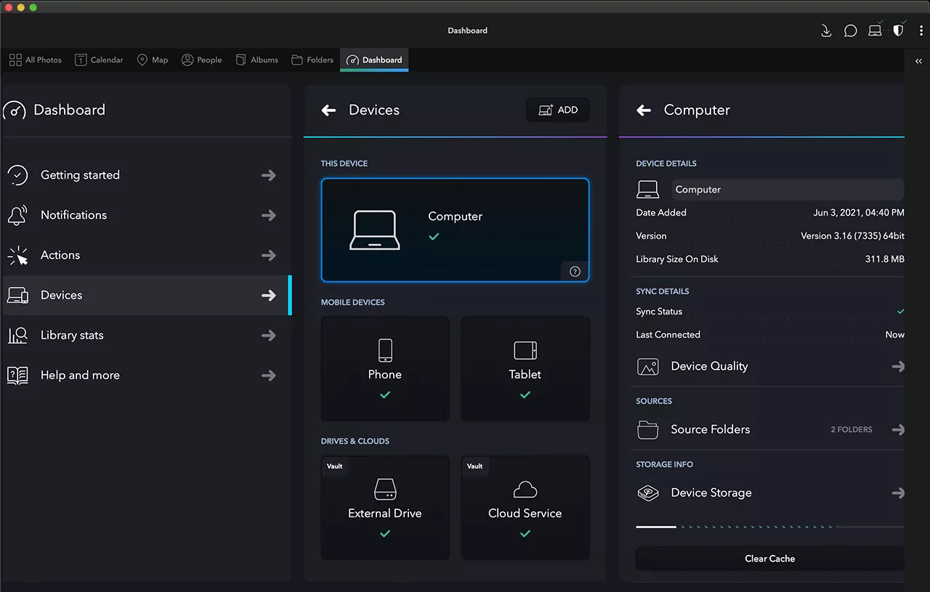The height and width of the screenshot is (592, 930).
Task: Click the shield icon in title bar
Action: (x=899, y=31)
